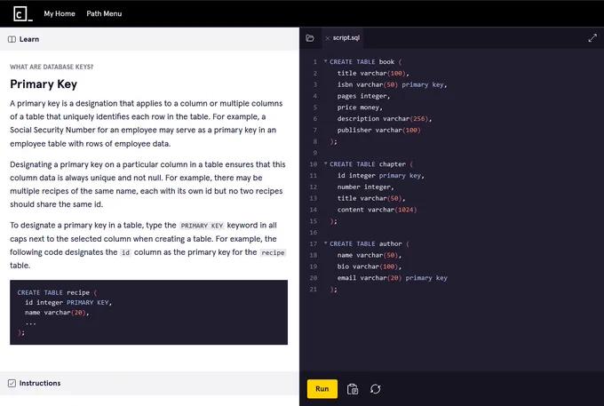This screenshot has width=604, height=406.
Task: Click inline code 'PRIMARY KEY' in text
Action: click(x=202, y=226)
